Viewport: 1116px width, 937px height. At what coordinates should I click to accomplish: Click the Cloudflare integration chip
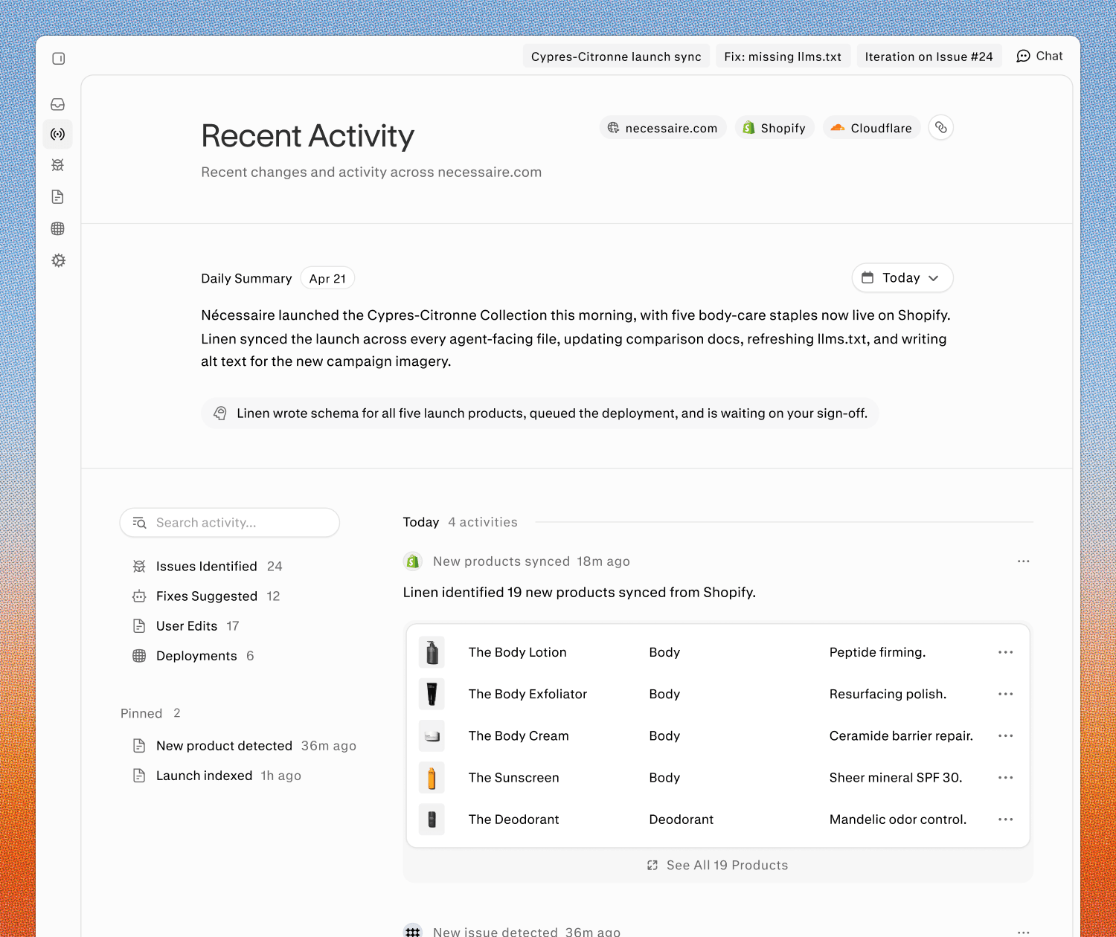pyautogui.click(x=872, y=128)
